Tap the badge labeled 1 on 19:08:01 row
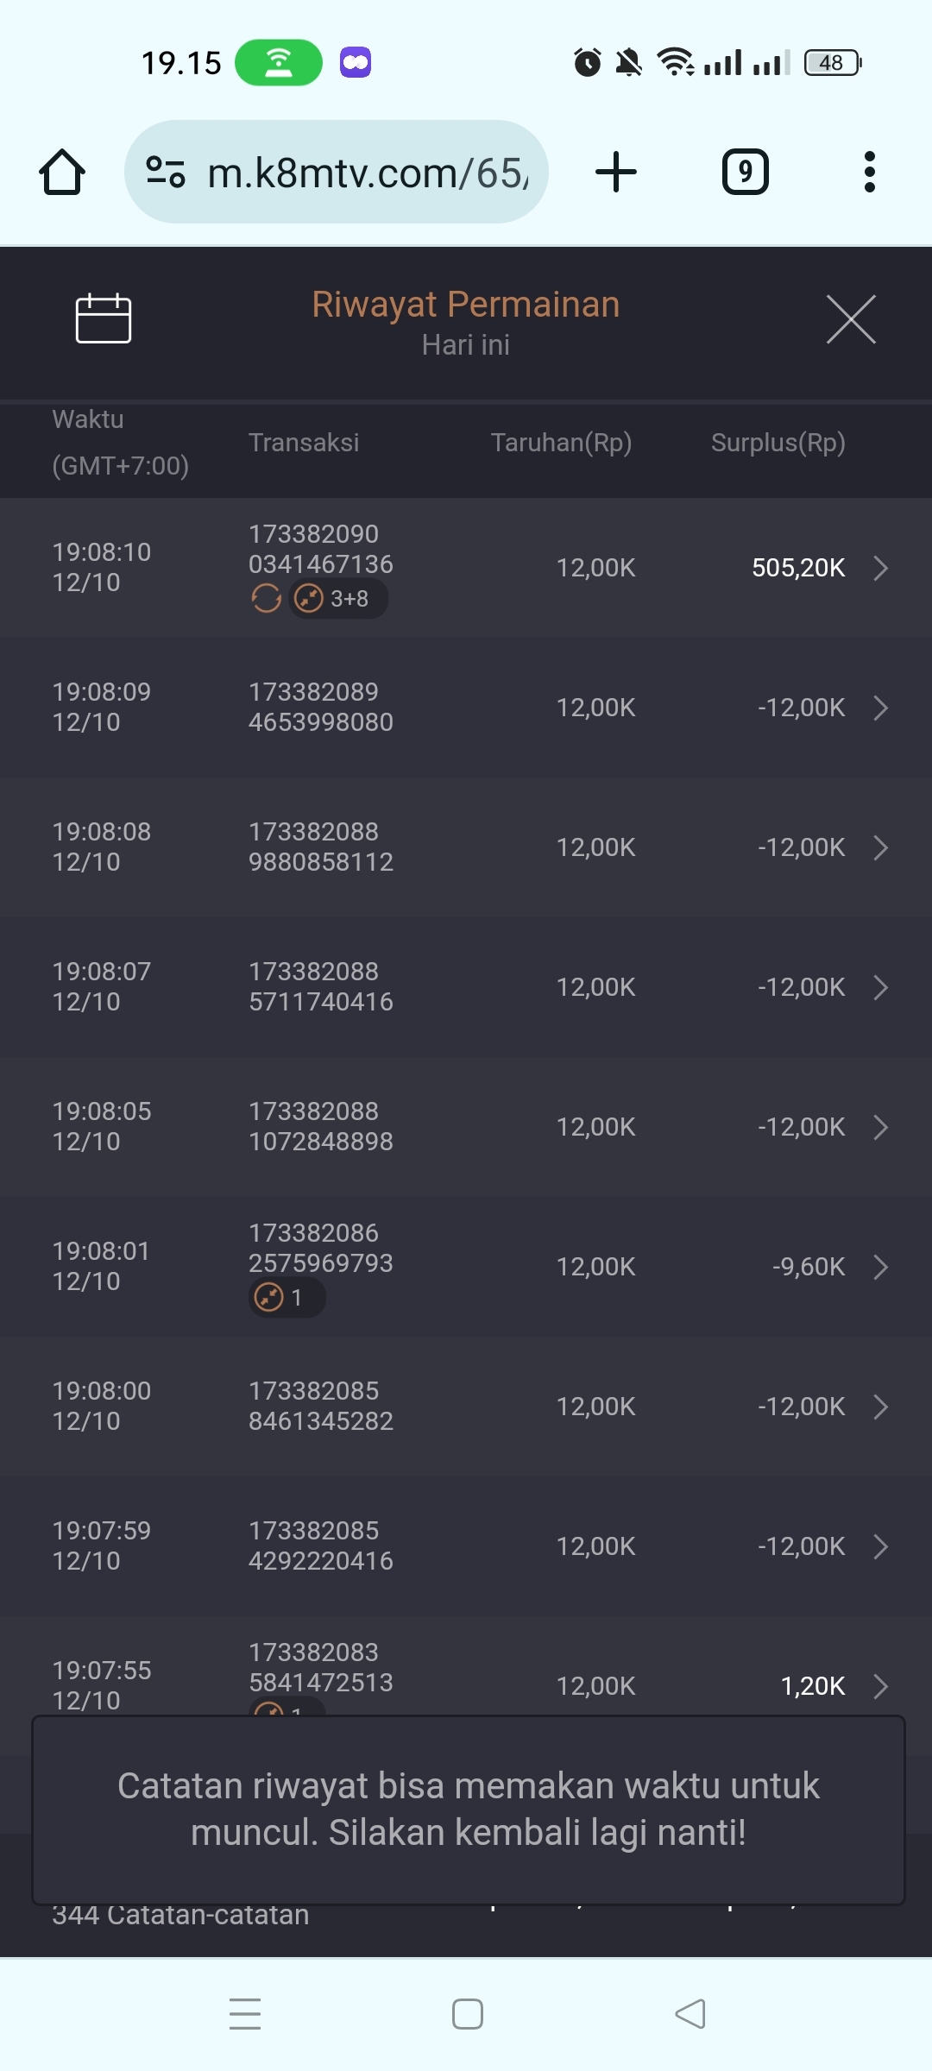Viewport: 932px width, 2071px height. 287,1298
